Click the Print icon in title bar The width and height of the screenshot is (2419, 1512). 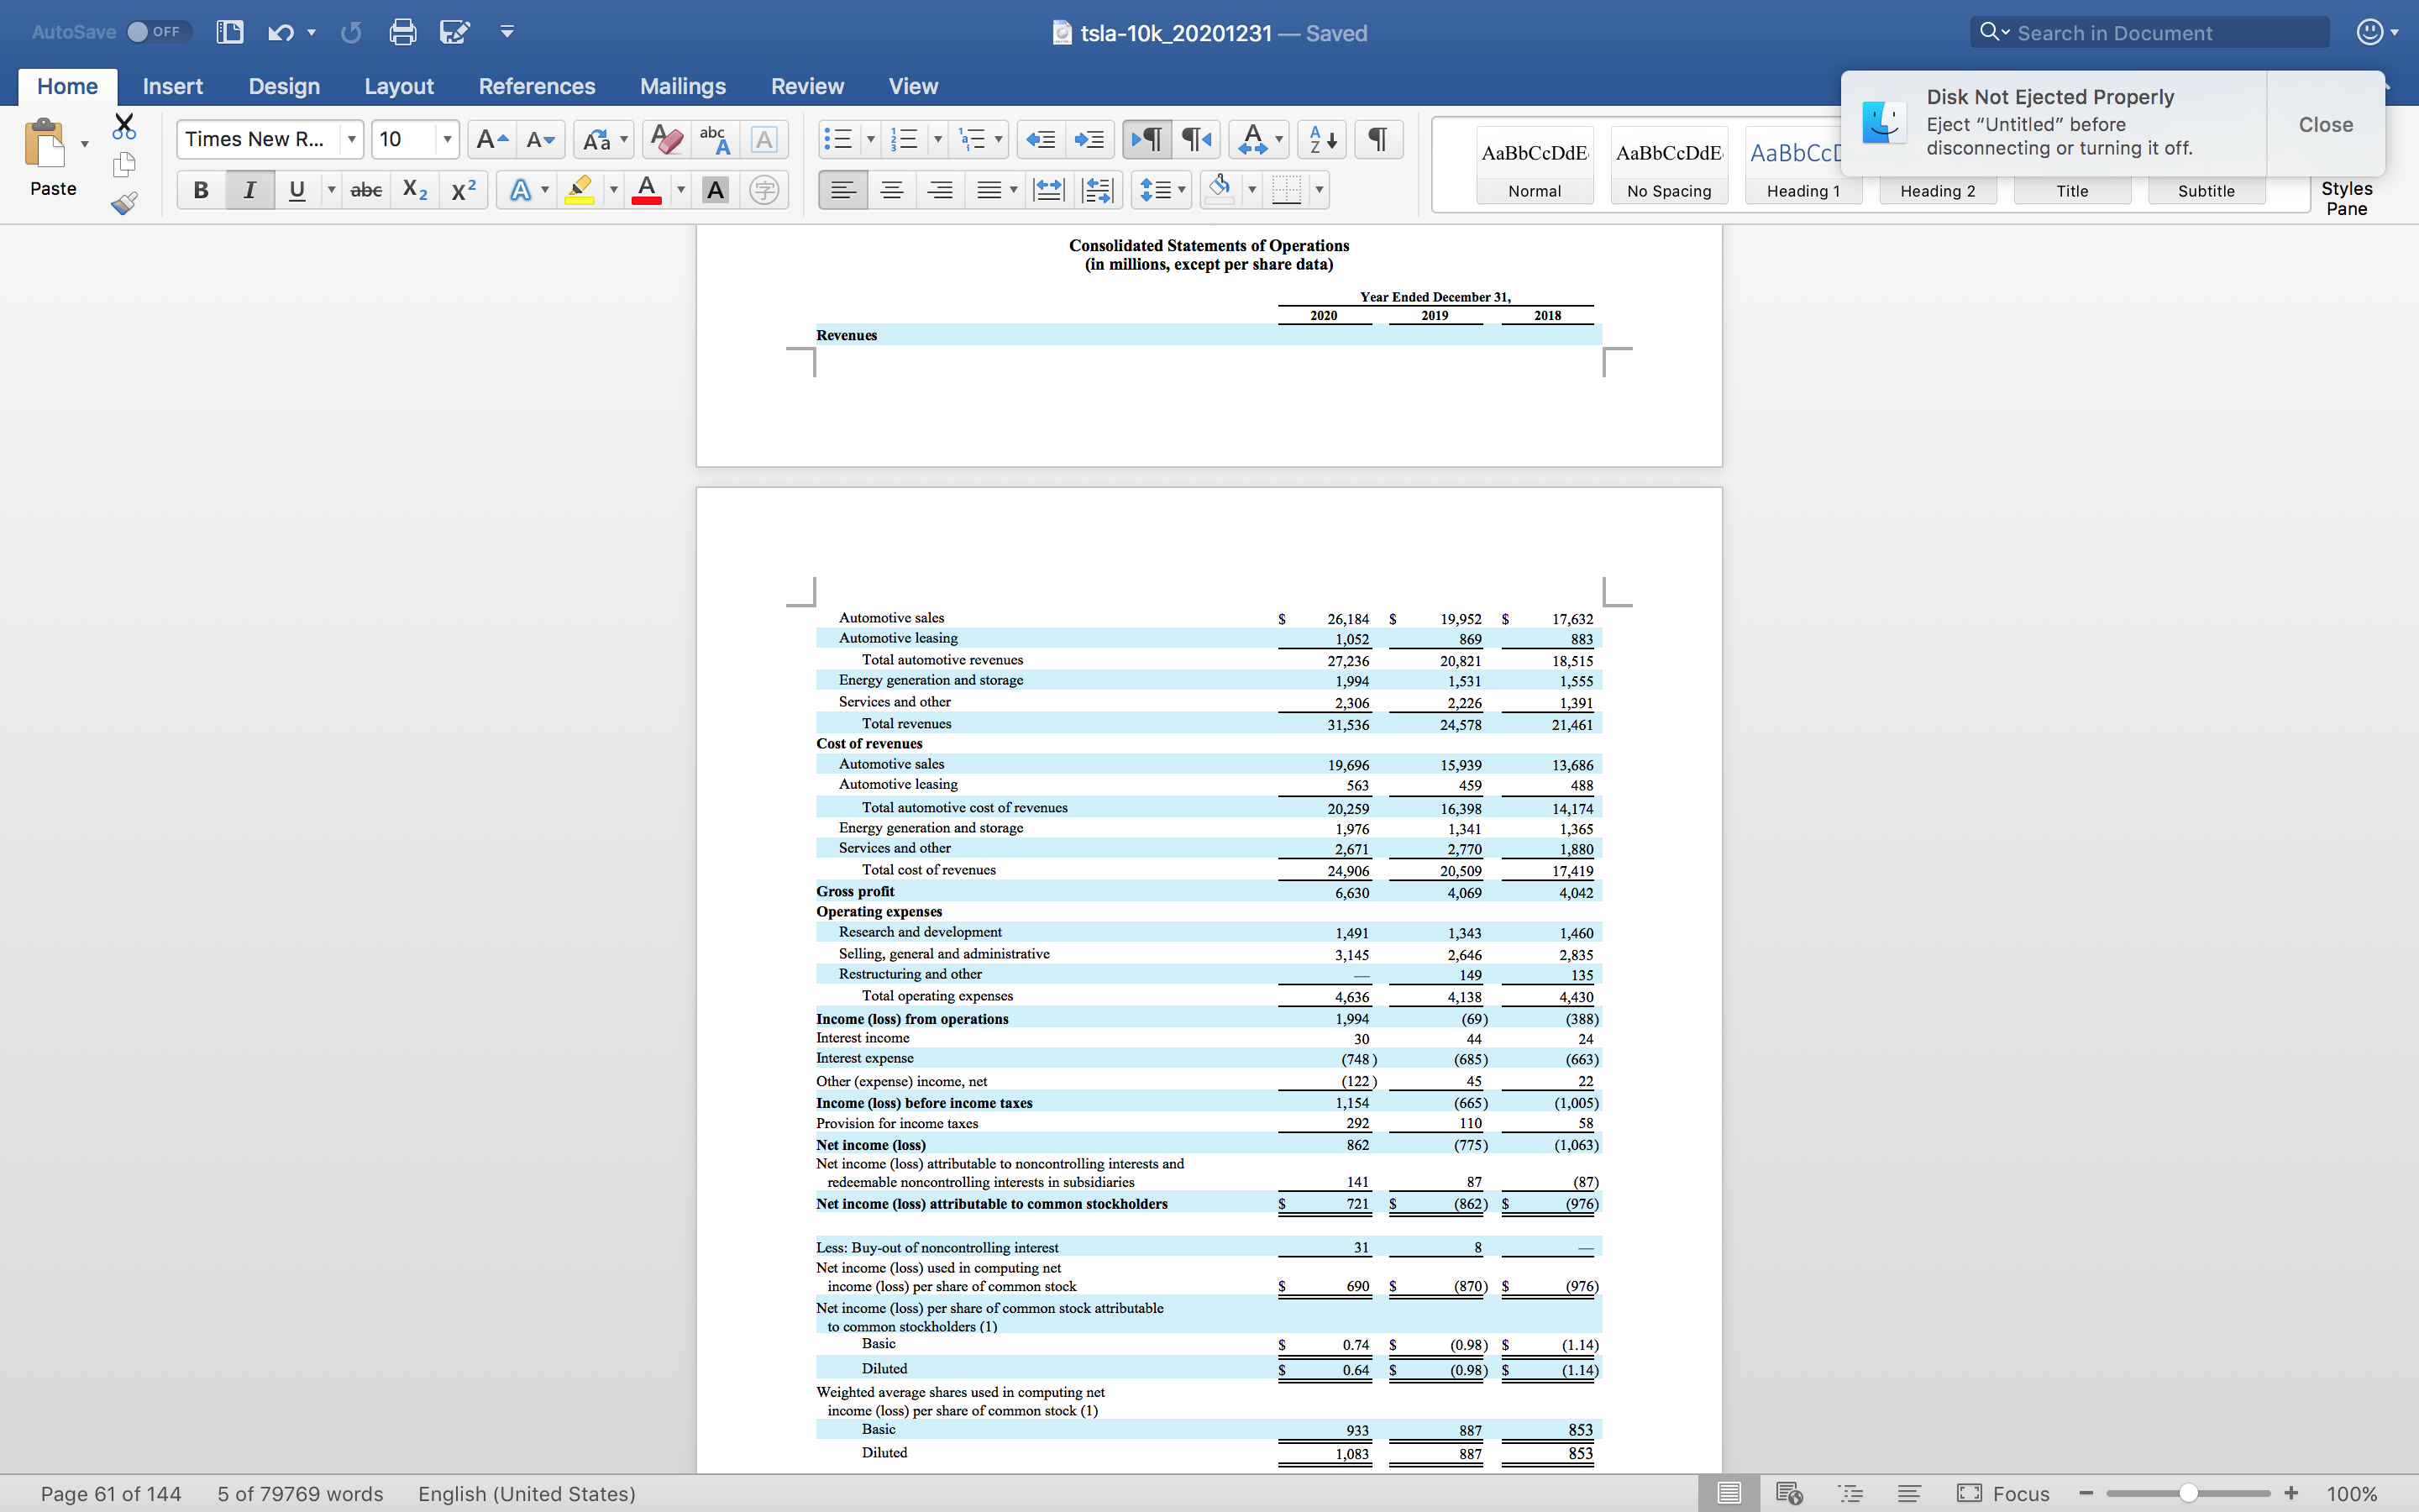(x=401, y=32)
